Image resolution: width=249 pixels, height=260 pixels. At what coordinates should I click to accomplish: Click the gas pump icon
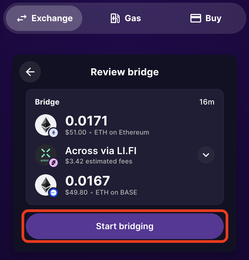pos(115,18)
